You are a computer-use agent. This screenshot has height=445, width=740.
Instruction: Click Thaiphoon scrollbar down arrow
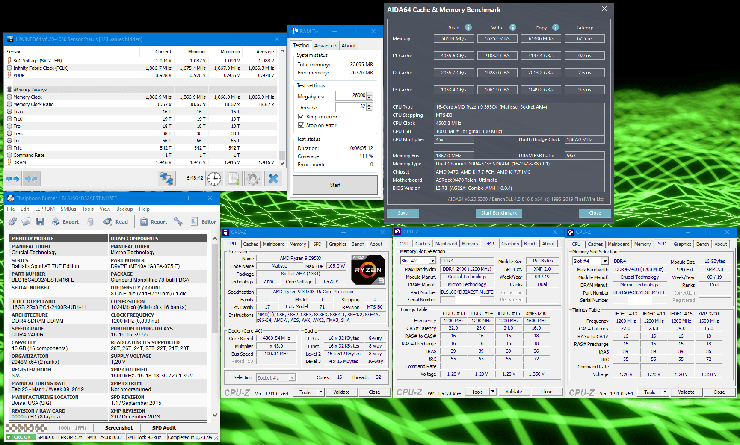(215, 415)
